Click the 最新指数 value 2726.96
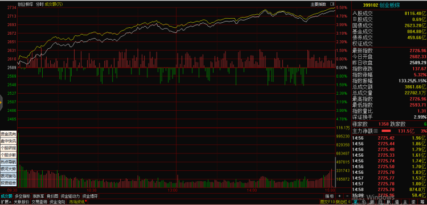427x205 pixels. tap(418, 51)
